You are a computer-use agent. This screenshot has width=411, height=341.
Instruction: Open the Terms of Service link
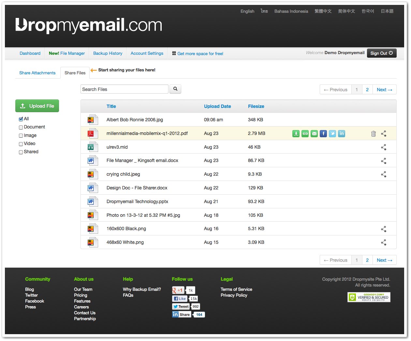coord(236,289)
